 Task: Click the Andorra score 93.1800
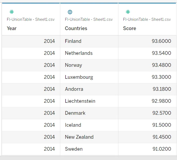pyautogui.click(x=162, y=89)
